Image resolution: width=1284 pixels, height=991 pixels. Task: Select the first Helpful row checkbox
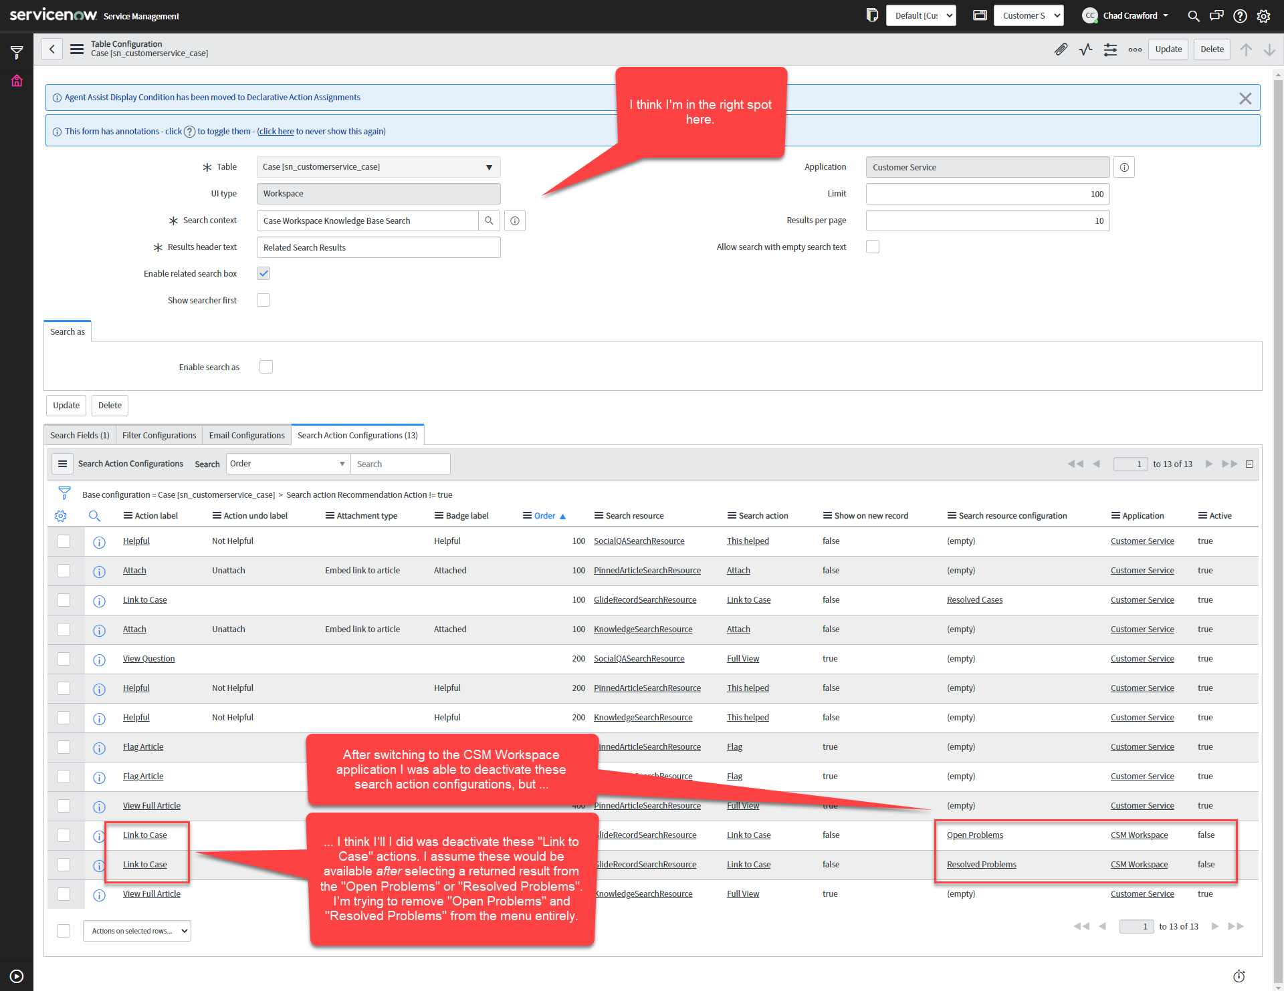[x=64, y=541]
